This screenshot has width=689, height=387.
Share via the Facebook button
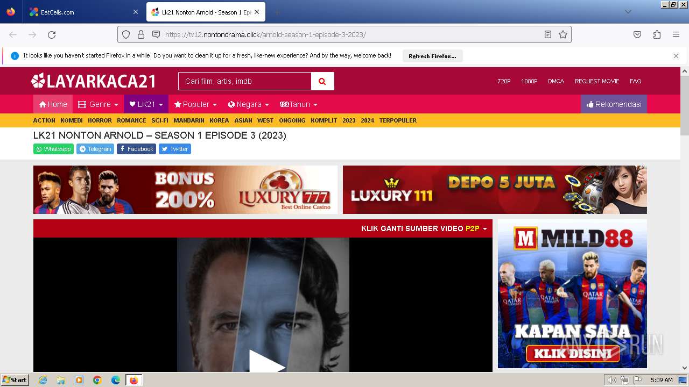136,149
